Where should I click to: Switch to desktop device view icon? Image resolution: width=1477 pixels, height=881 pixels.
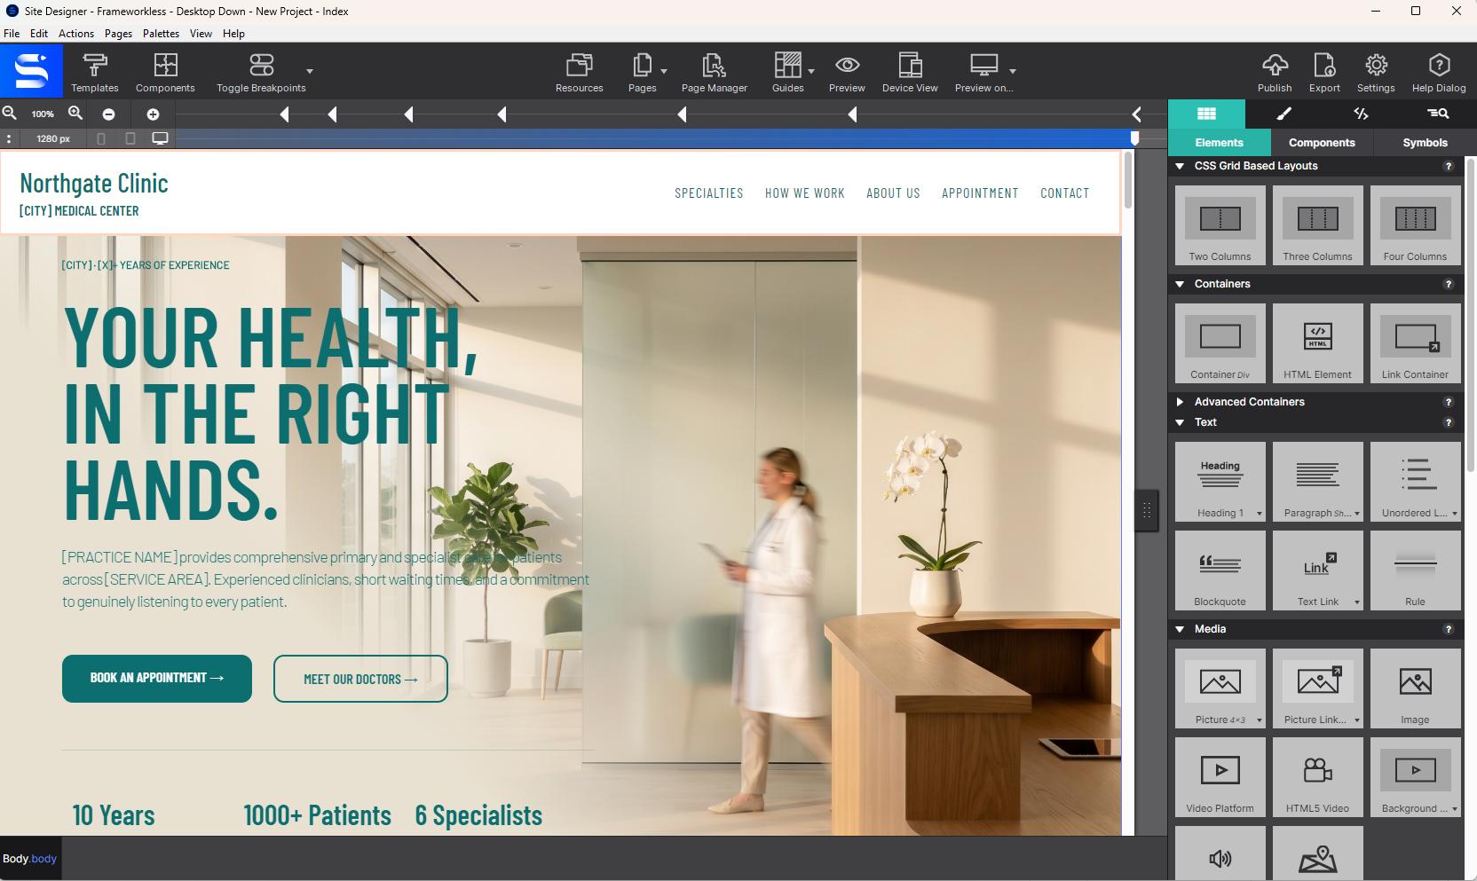pyautogui.click(x=160, y=138)
